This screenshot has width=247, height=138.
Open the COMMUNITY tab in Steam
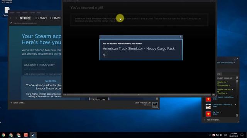point(56,18)
